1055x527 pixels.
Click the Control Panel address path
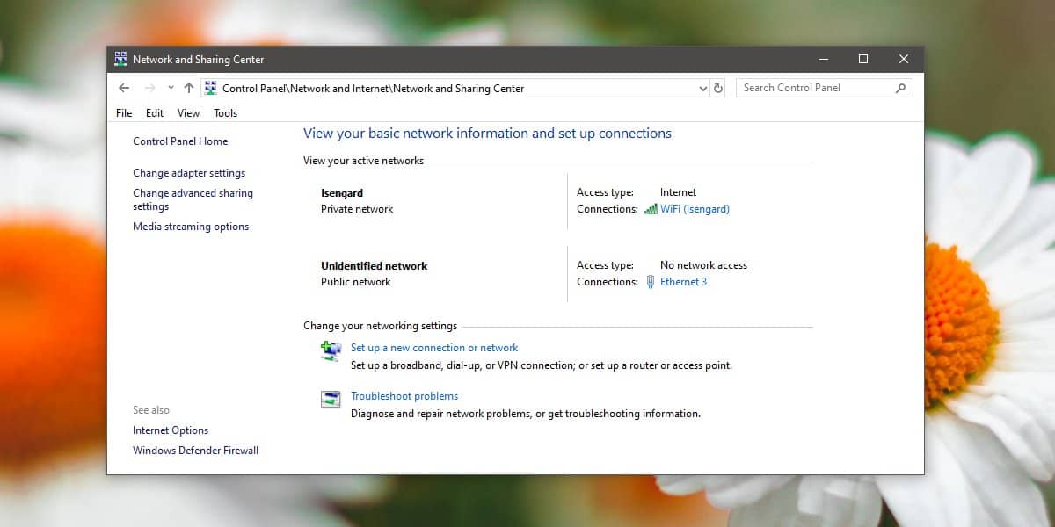pos(373,89)
